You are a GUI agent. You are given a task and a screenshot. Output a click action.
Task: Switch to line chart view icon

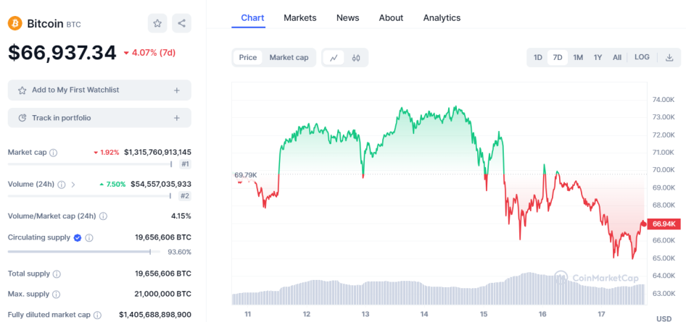334,58
